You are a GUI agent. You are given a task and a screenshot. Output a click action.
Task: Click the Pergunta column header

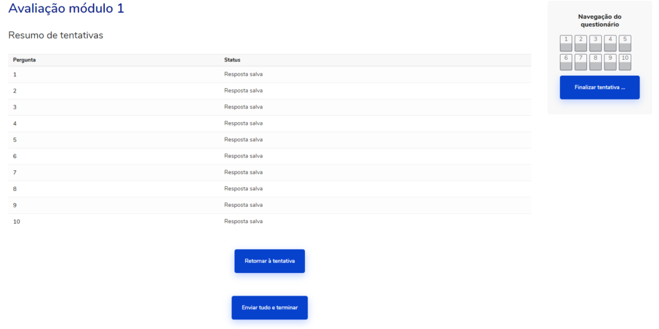click(24, 60)
